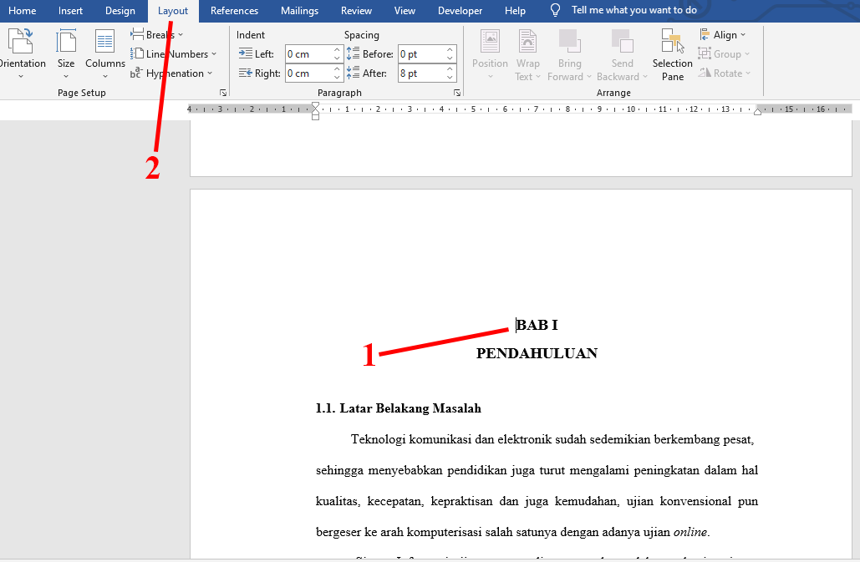
Task: Open the Breaks menu
Action: coord(156,34)
